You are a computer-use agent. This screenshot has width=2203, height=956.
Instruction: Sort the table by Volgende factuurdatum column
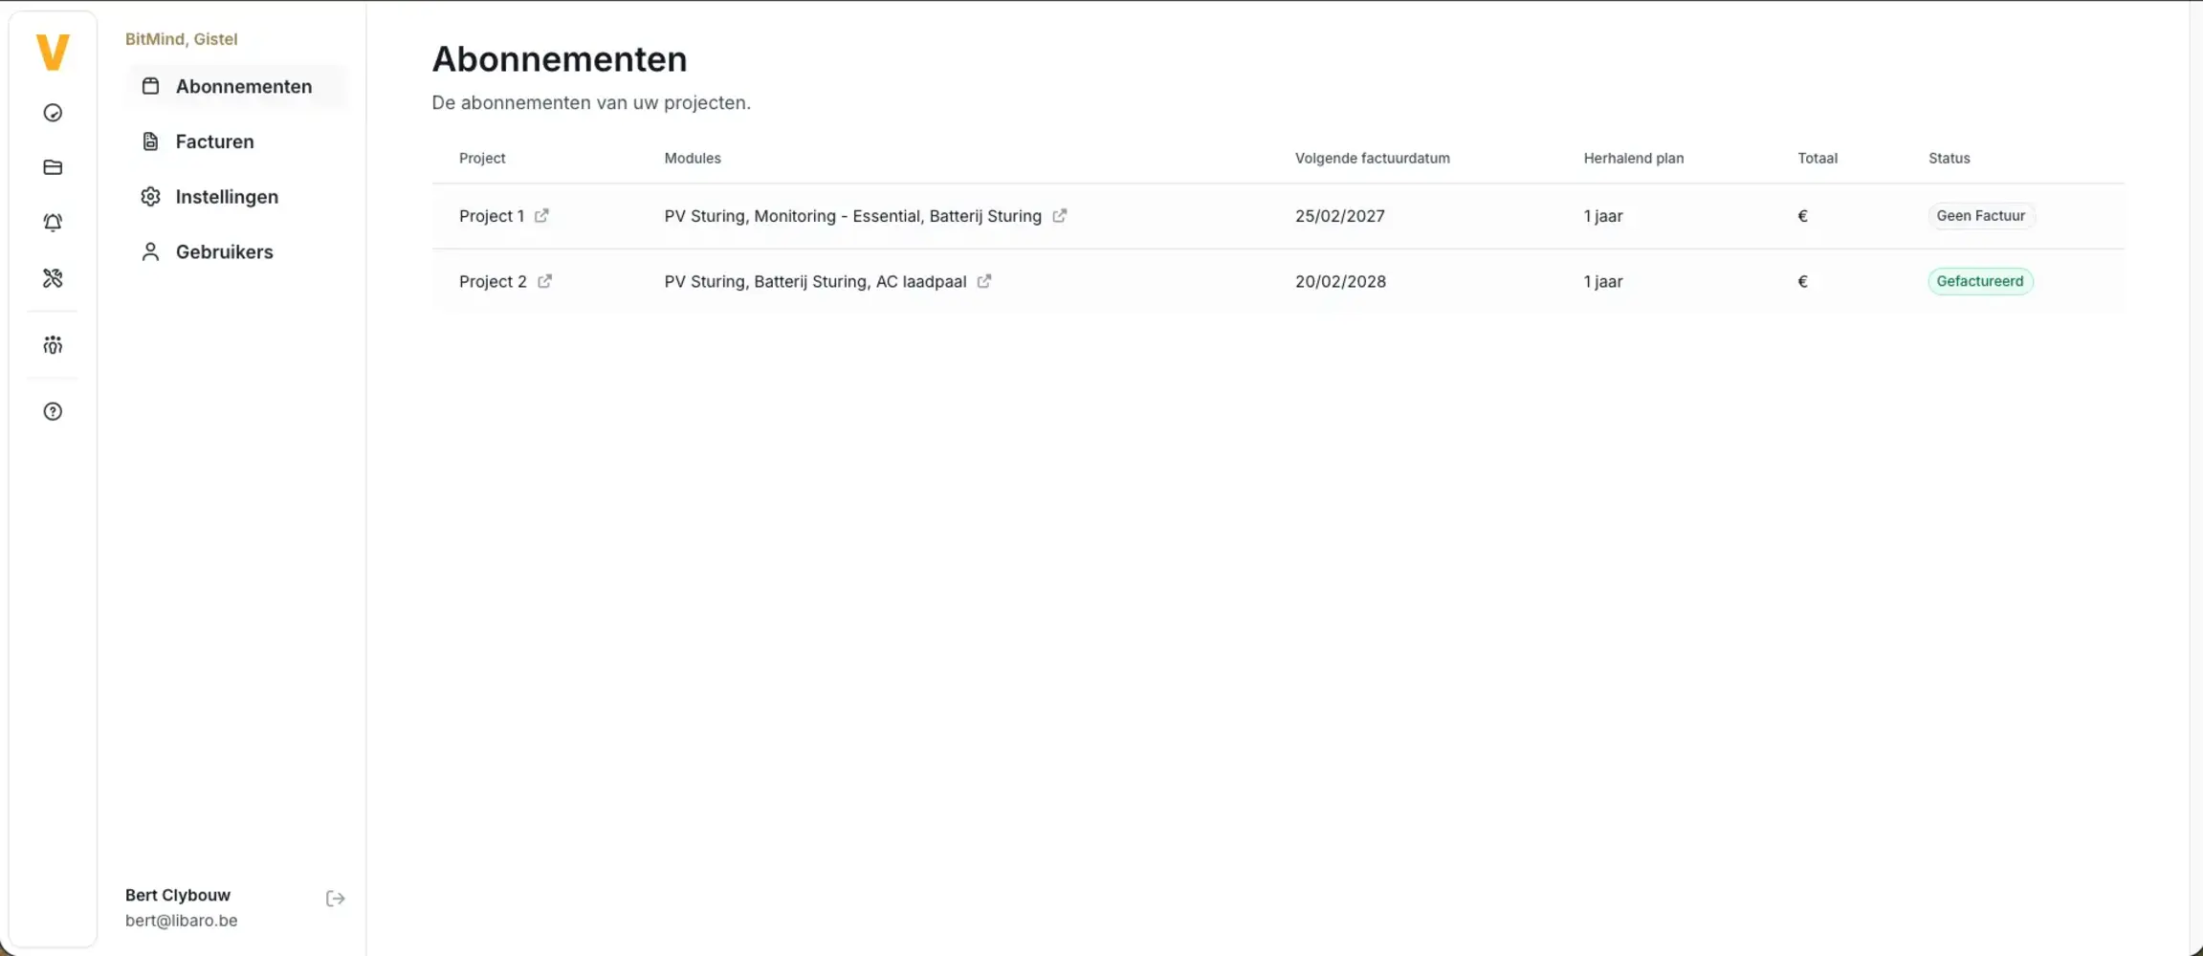(1373, 158)
